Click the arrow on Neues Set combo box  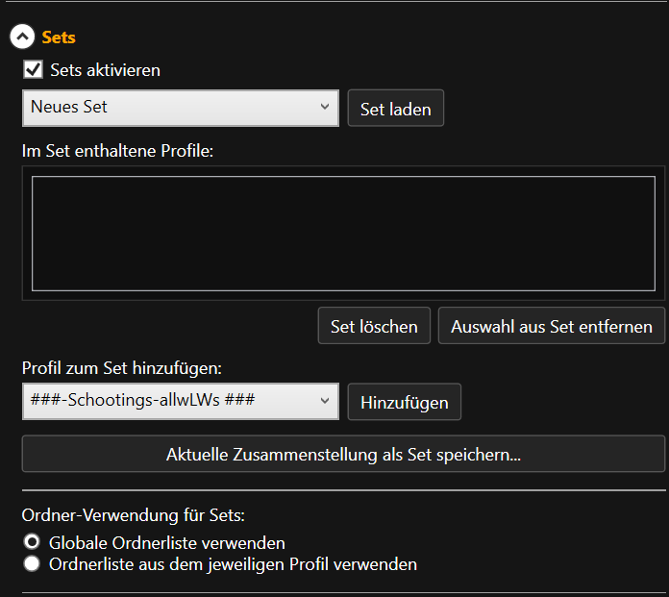pos(325,108)
